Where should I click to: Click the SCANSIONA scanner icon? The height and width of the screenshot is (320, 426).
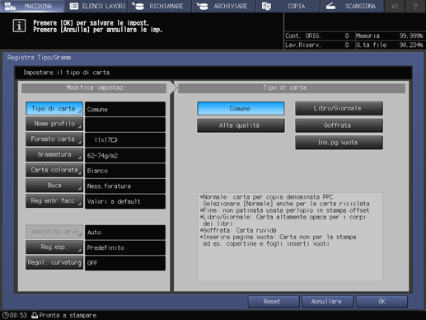tap(330, 6)
